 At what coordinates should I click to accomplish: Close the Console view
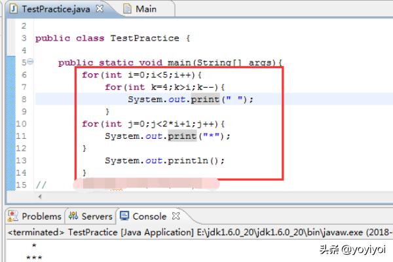tap(176, 216)
